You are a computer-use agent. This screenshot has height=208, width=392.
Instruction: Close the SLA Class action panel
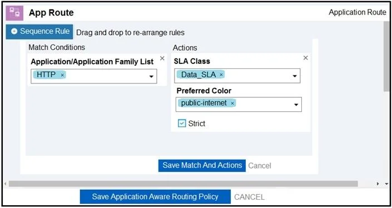pos(305,58)
